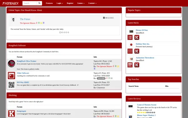188x118 pixels.
Task: Click the blue snowflake badge after The Future author
Action: (x=44, y=23)
